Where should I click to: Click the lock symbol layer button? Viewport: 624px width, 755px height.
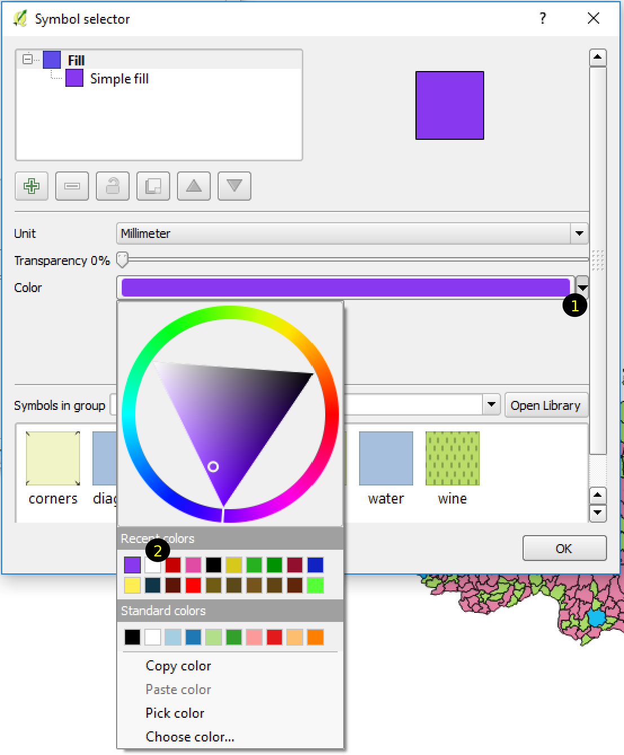(x=113, y=186)
